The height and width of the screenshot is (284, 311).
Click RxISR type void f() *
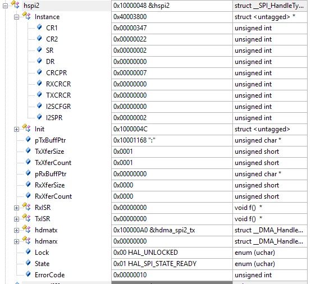(249, 208)
